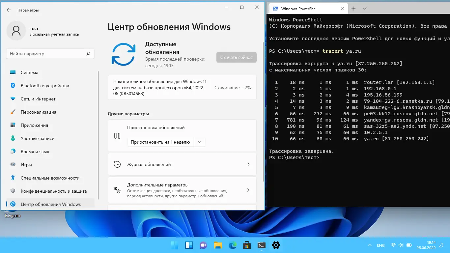Open Bluetooth и устройства category

(x=50, y=86)
